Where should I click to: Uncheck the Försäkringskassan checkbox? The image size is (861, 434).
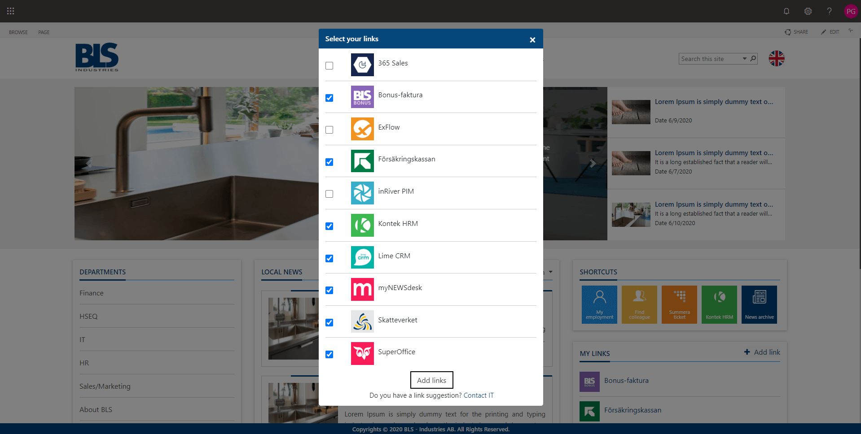click(329, 162)
